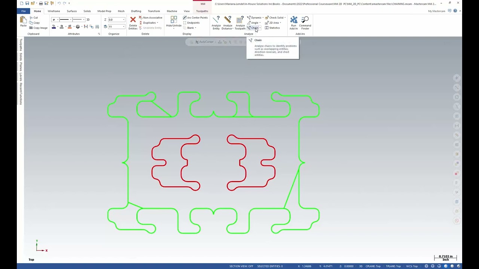Click the Analyze Entity icon
Screen dimensions: 479x269
(x=216, y=20)
